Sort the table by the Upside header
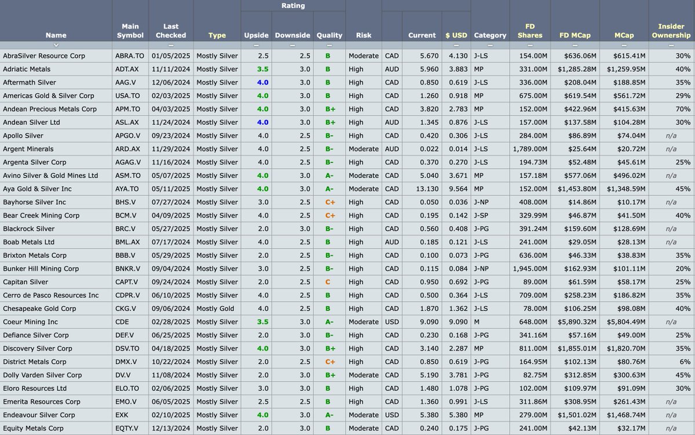This screenshot has width=695, height=435. 256,35
